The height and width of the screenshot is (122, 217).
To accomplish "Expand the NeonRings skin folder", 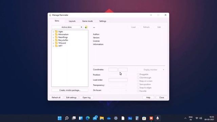I will 53,38.
